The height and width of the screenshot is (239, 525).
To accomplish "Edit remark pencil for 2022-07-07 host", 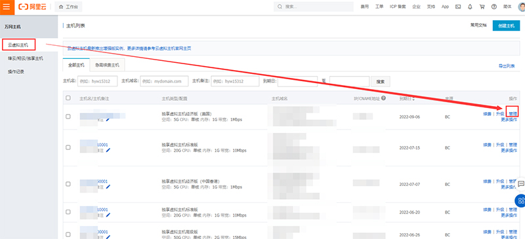I will (x=108, y=187).
